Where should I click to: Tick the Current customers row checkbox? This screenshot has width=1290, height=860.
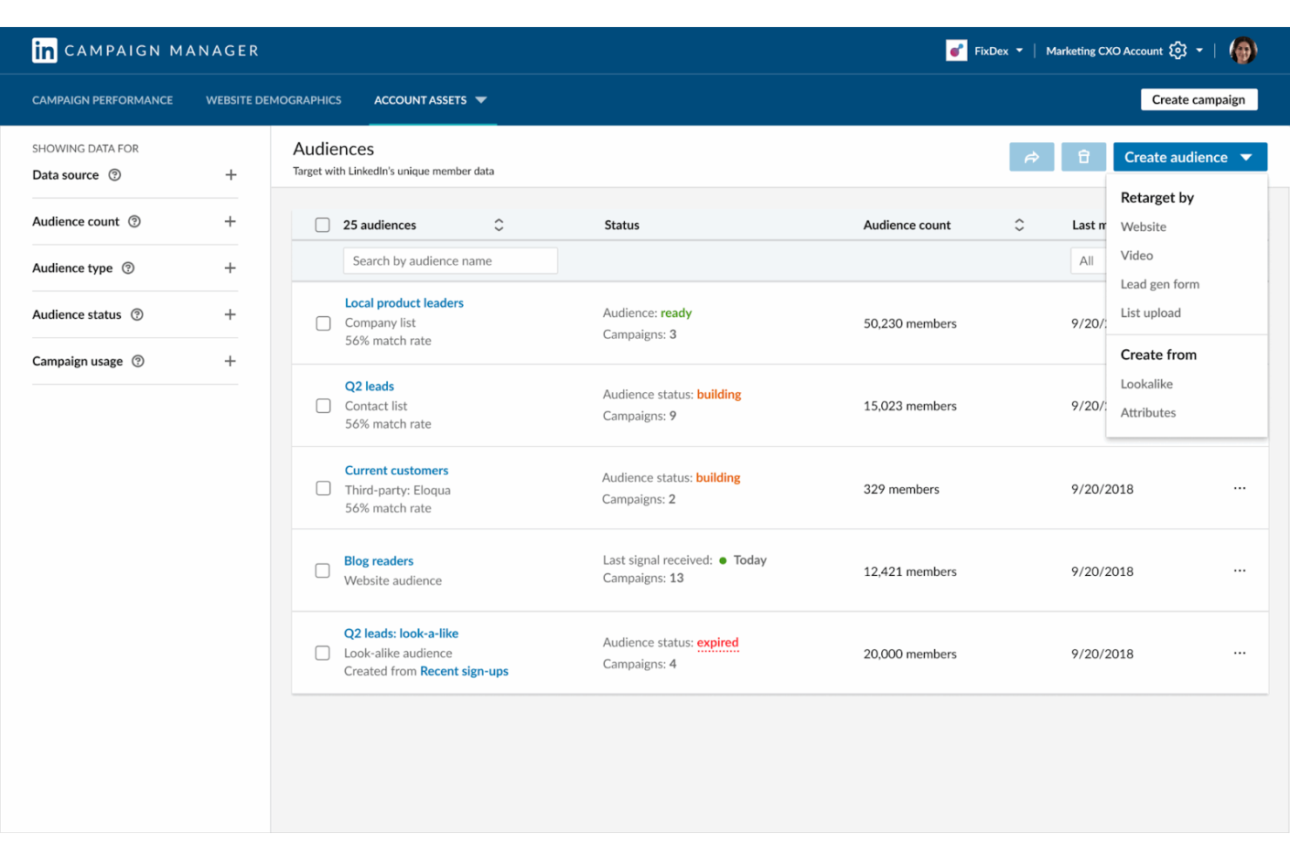[x=323, y=489]
